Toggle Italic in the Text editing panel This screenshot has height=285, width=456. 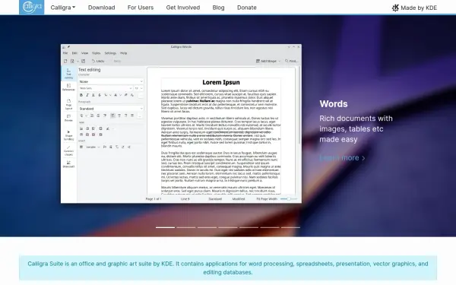87,95
